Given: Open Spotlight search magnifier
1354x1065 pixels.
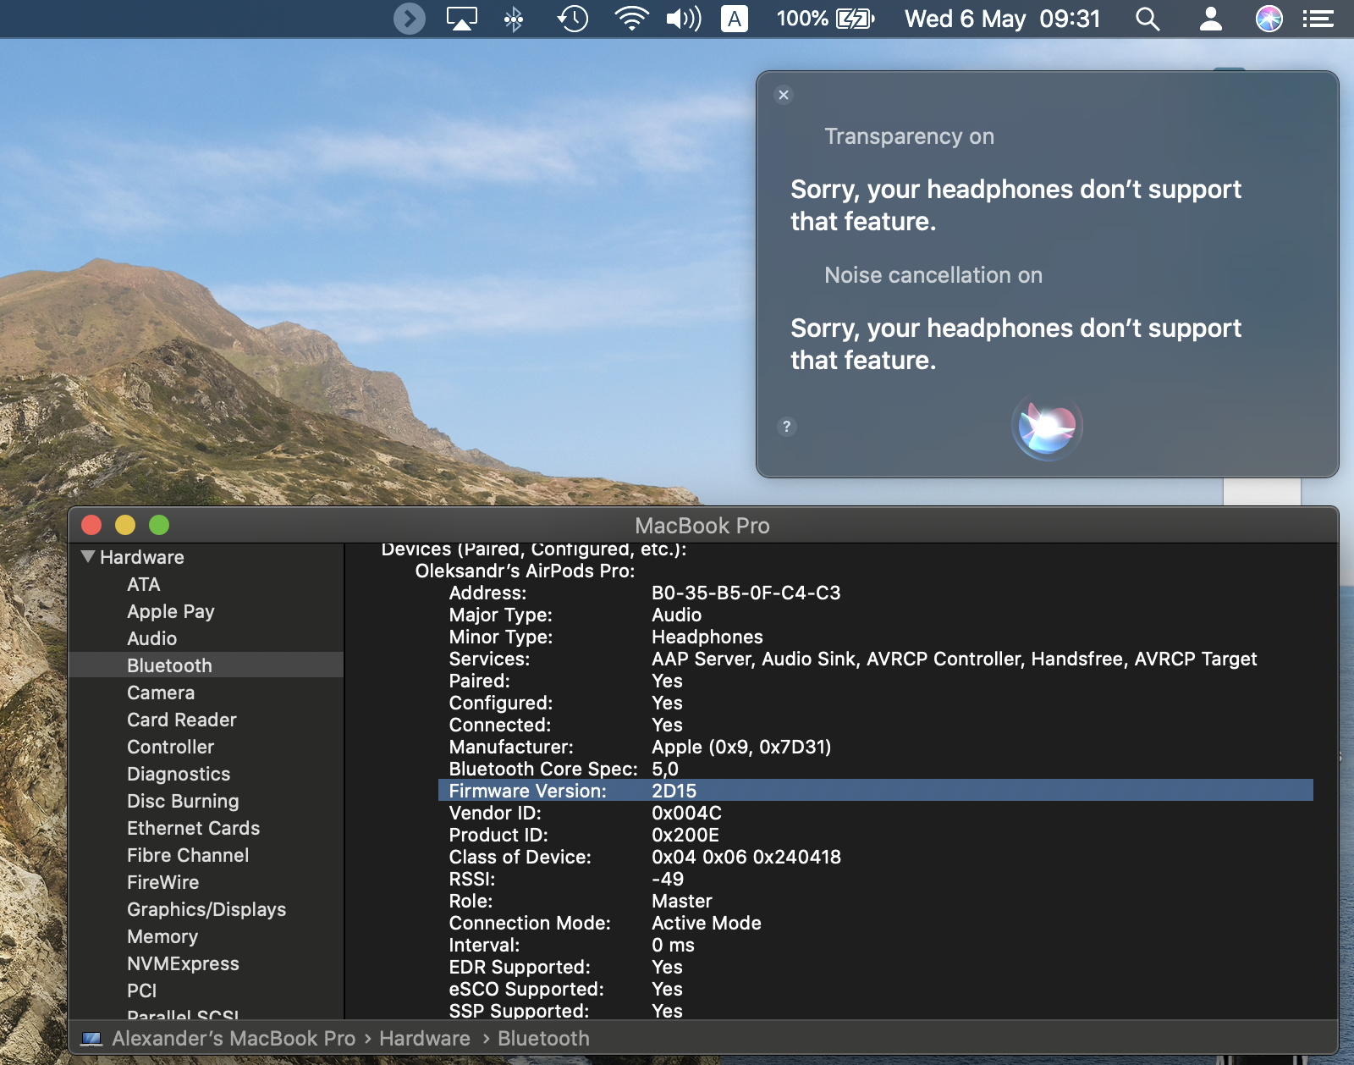Looking at the screenshot, I should 1148,19.
